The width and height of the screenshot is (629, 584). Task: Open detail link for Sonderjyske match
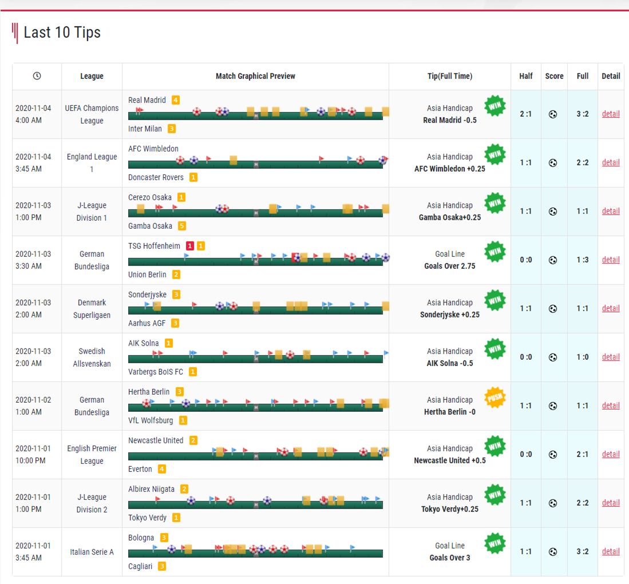click(x=611, y=308)
